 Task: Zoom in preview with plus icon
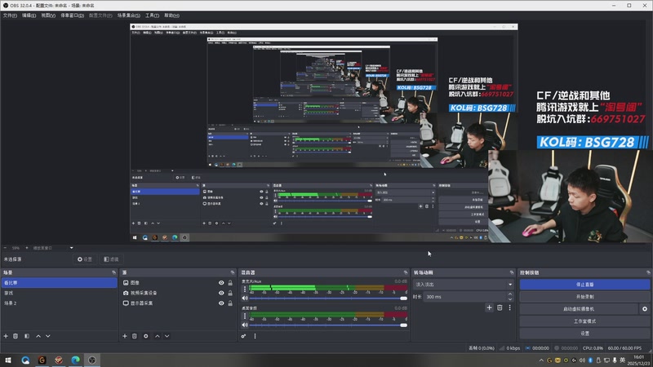[x=27, y=248]
